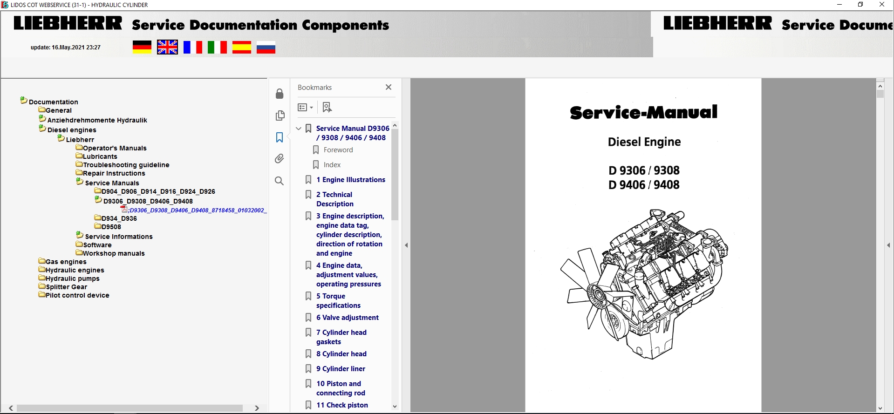Expand the D904_D906_D914_D916_D924_D926 folder
Viewport: 894px width, 414px height.
98,191
